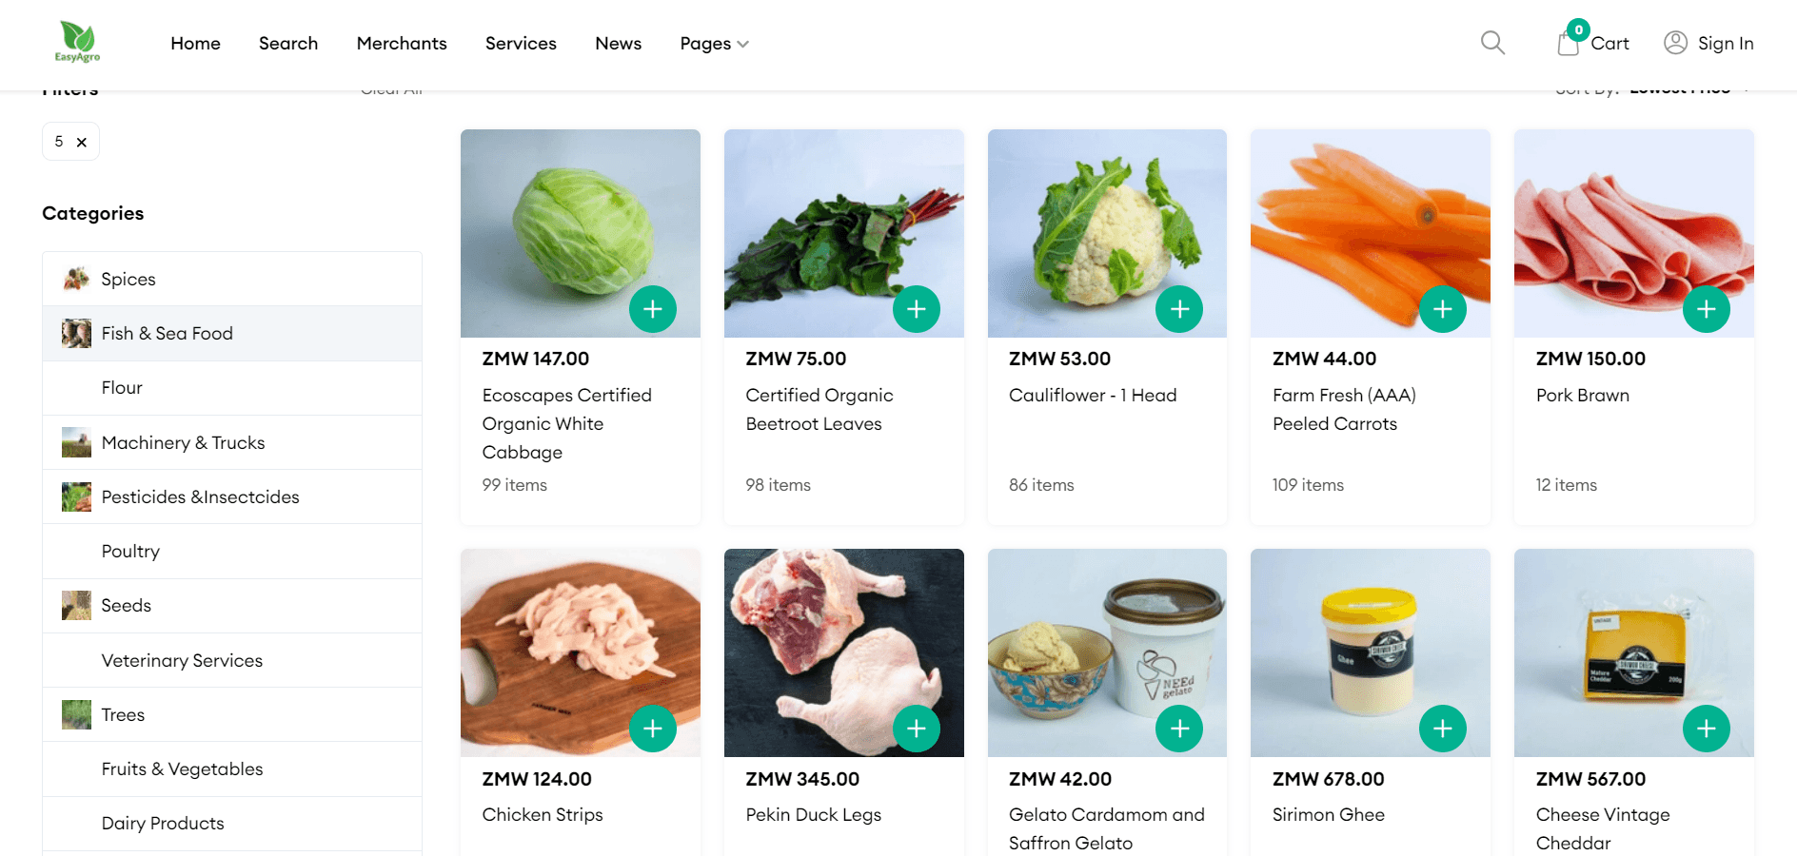Add Cauliflower 1 Head to cart

tap(1179, 309)
